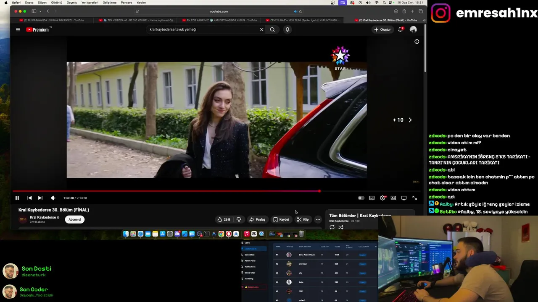The width and height of the screenshot is (538, 302).
Task: Open Chrome in the Dock
Action: click(221, 234)
